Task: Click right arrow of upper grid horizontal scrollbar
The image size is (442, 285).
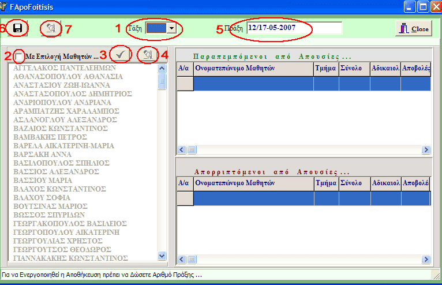Action: [x=426, y=149]
